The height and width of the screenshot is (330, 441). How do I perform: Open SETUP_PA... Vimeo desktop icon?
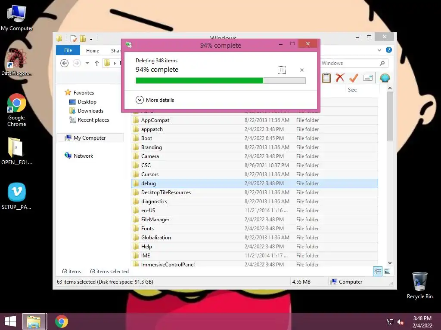coord(17,196)
